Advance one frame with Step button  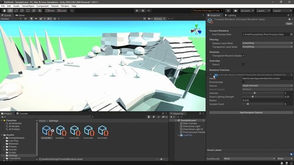(x=149, y=11)
